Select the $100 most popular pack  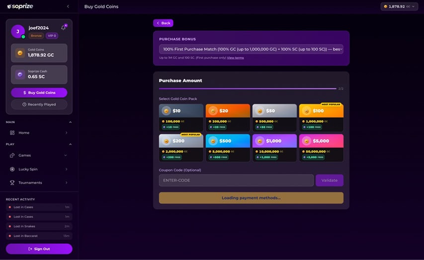click(321, 118)
